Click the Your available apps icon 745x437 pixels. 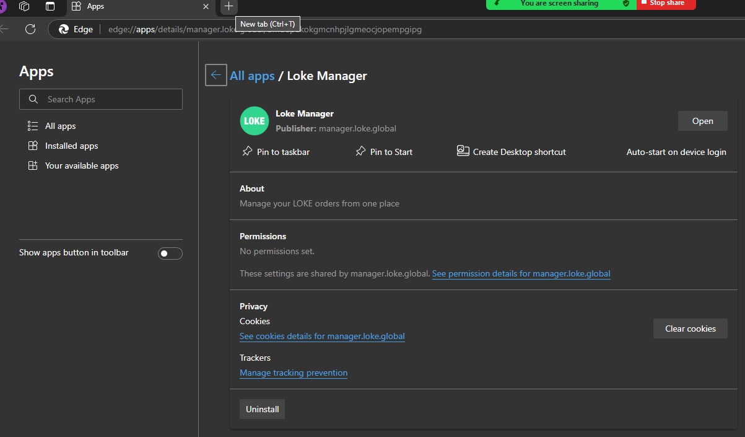[x=33, y=166]
